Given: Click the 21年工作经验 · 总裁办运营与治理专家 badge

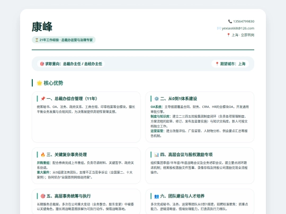Looking at the screenshot, I should click(x=64, y=40).
